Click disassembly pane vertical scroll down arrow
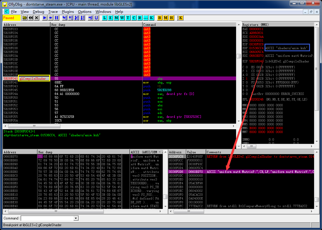322x230 pixels. [x=239, y=121]
